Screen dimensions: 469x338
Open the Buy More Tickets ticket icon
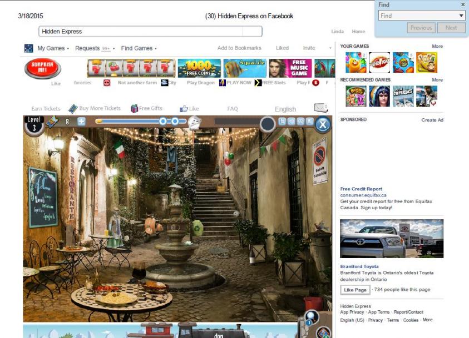73,109
